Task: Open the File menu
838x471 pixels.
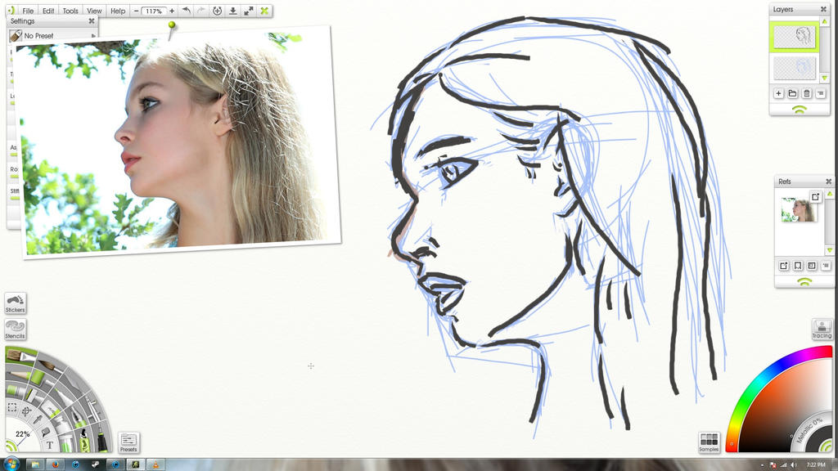Action: point(28,11)
